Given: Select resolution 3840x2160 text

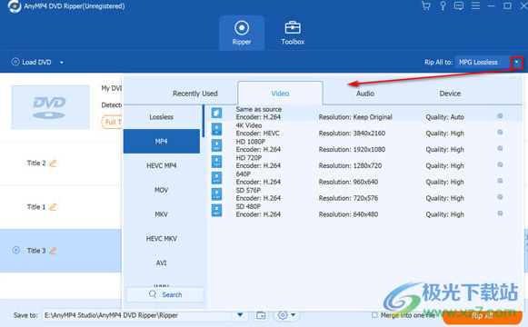Looking at the screenshot, I should (x=352, y=134).
